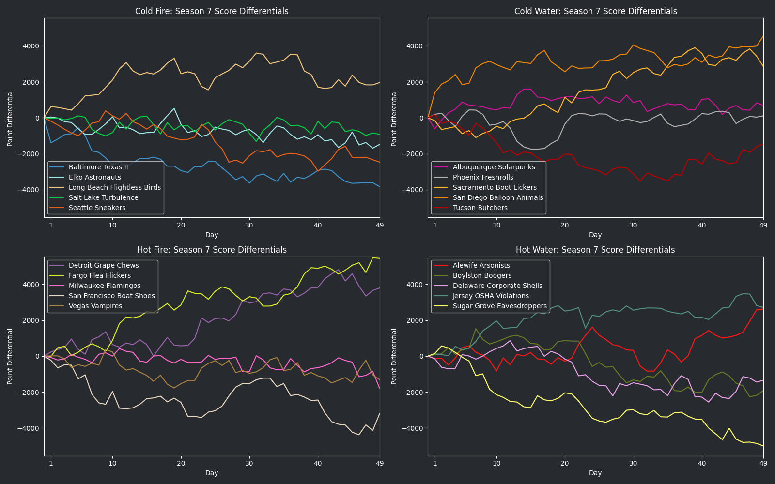
Task: Select Baltimore Texas II legend label
Action: (x=98, y=167)
